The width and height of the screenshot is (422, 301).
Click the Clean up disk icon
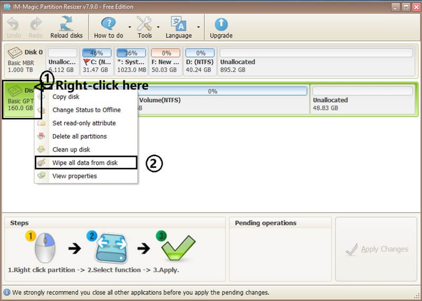[42, 149]
